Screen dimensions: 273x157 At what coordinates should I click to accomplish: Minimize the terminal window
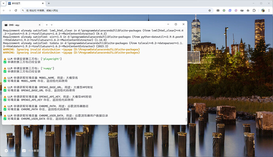click(x=168, y=24)
